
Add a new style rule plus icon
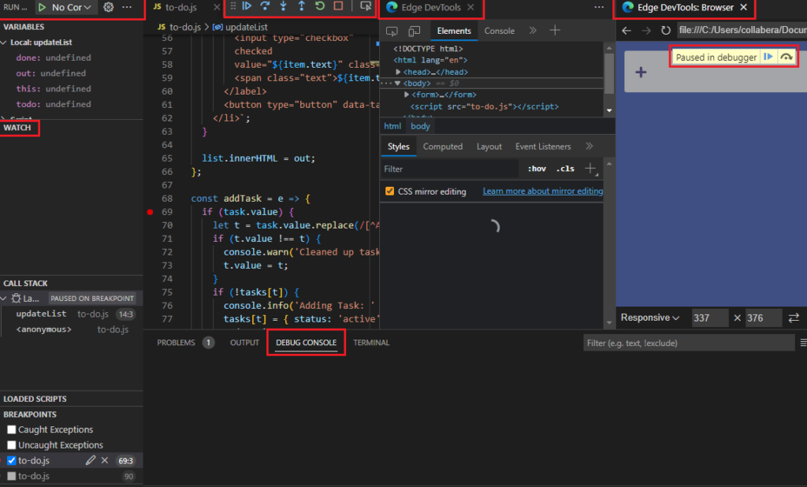coord(591,169)
